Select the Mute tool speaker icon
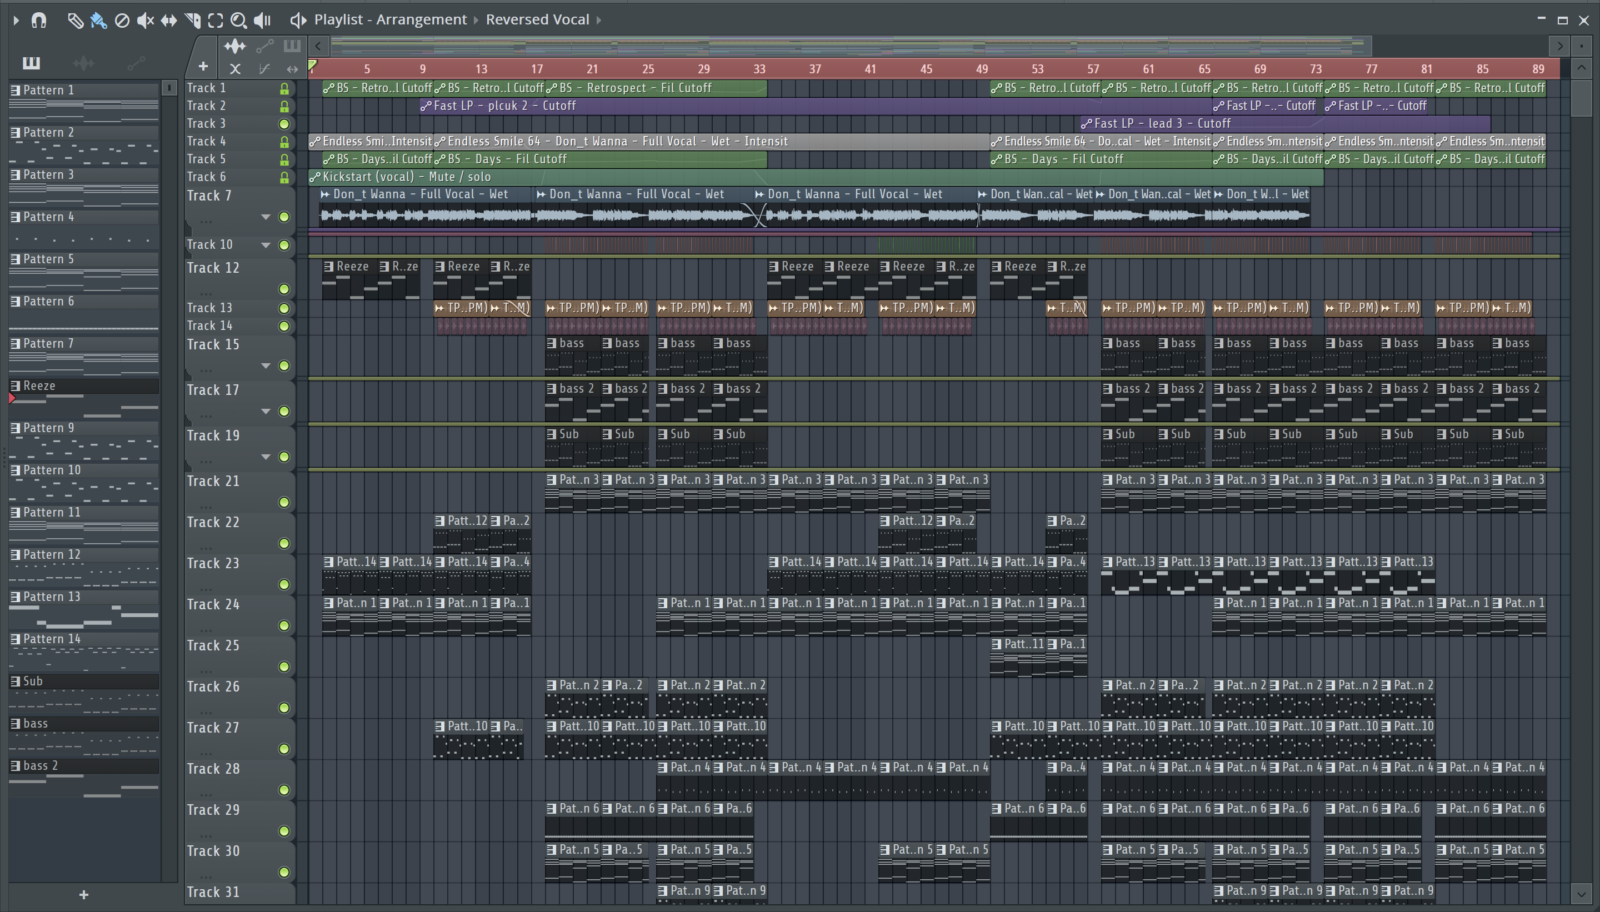 [x=146, y=21]
